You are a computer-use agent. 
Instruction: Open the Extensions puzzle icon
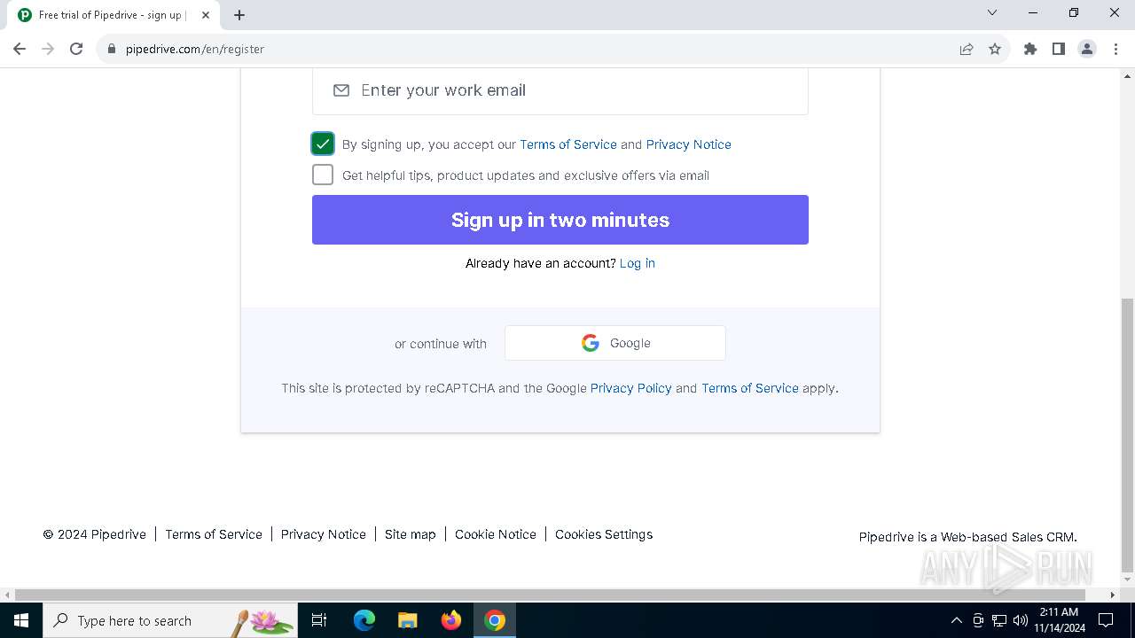pyautogui.click(x=1030, y=49)
